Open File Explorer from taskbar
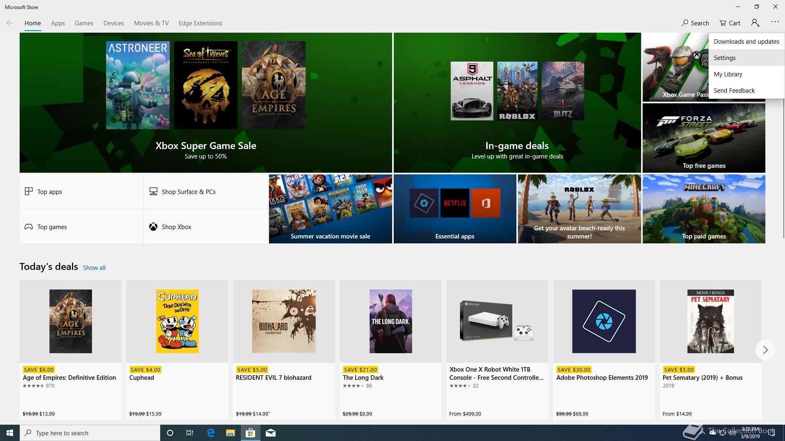 (x=230, y=433)
